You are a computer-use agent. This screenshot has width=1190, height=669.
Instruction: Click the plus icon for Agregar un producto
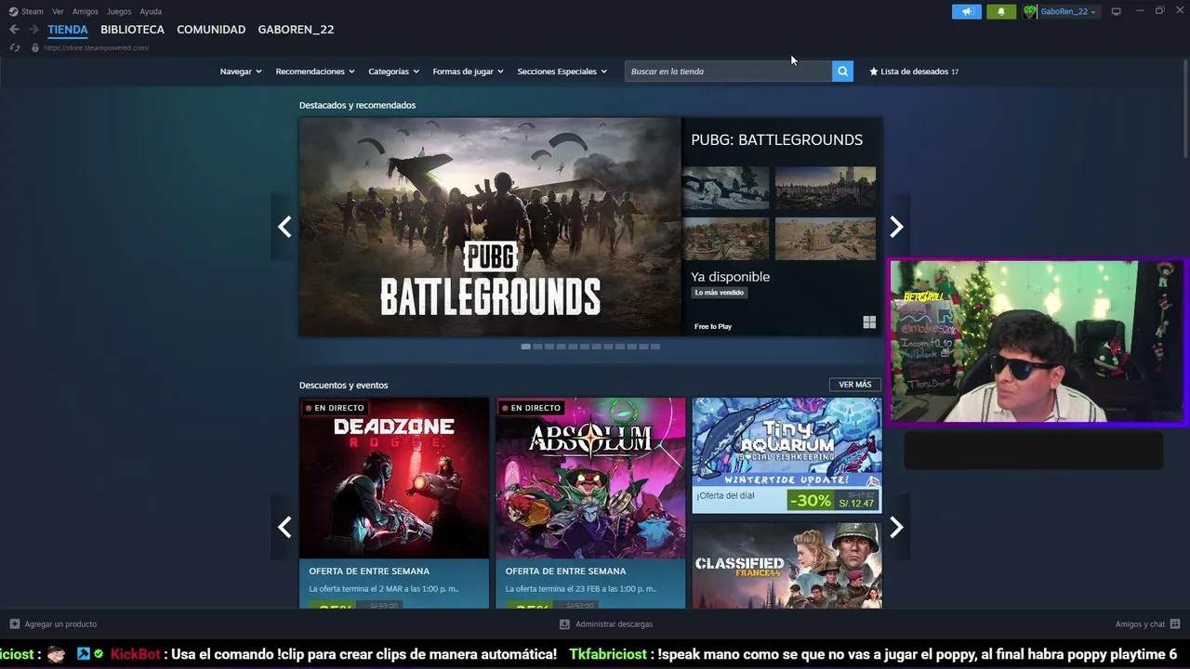pos(14,624)
